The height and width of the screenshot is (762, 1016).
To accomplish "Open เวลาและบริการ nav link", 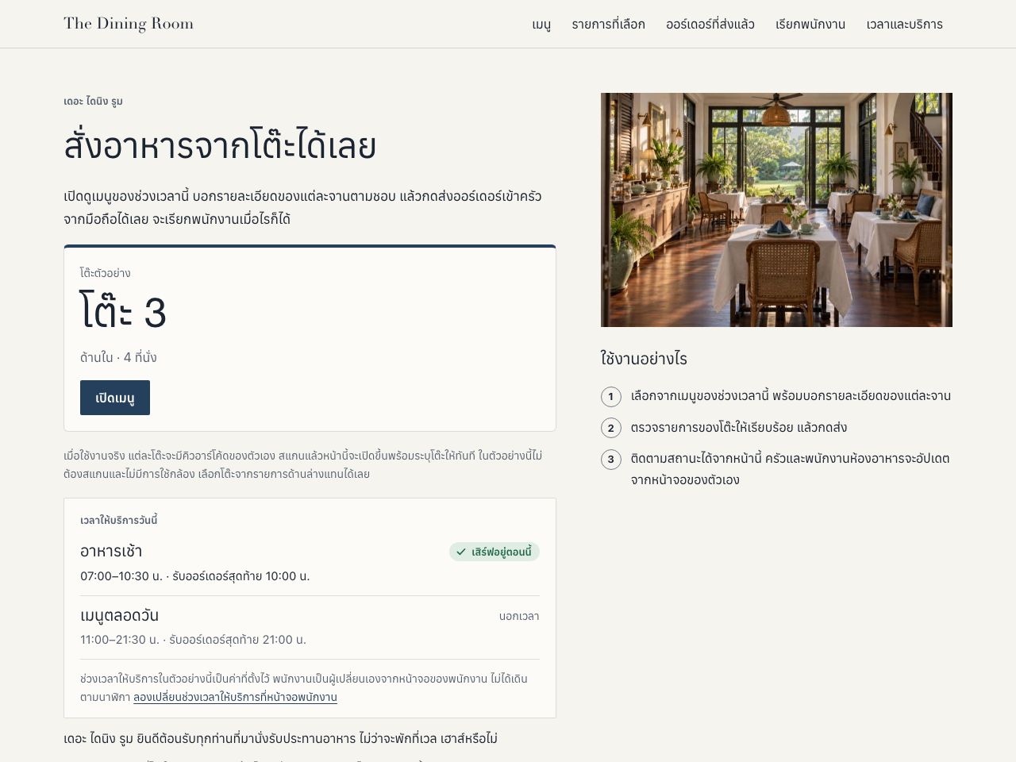I will click(x=905, y=25).
